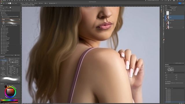Toggle visibility of the selected highlighted layer
Viewport: 185px width, 104px height.
[x=166, y=17]
